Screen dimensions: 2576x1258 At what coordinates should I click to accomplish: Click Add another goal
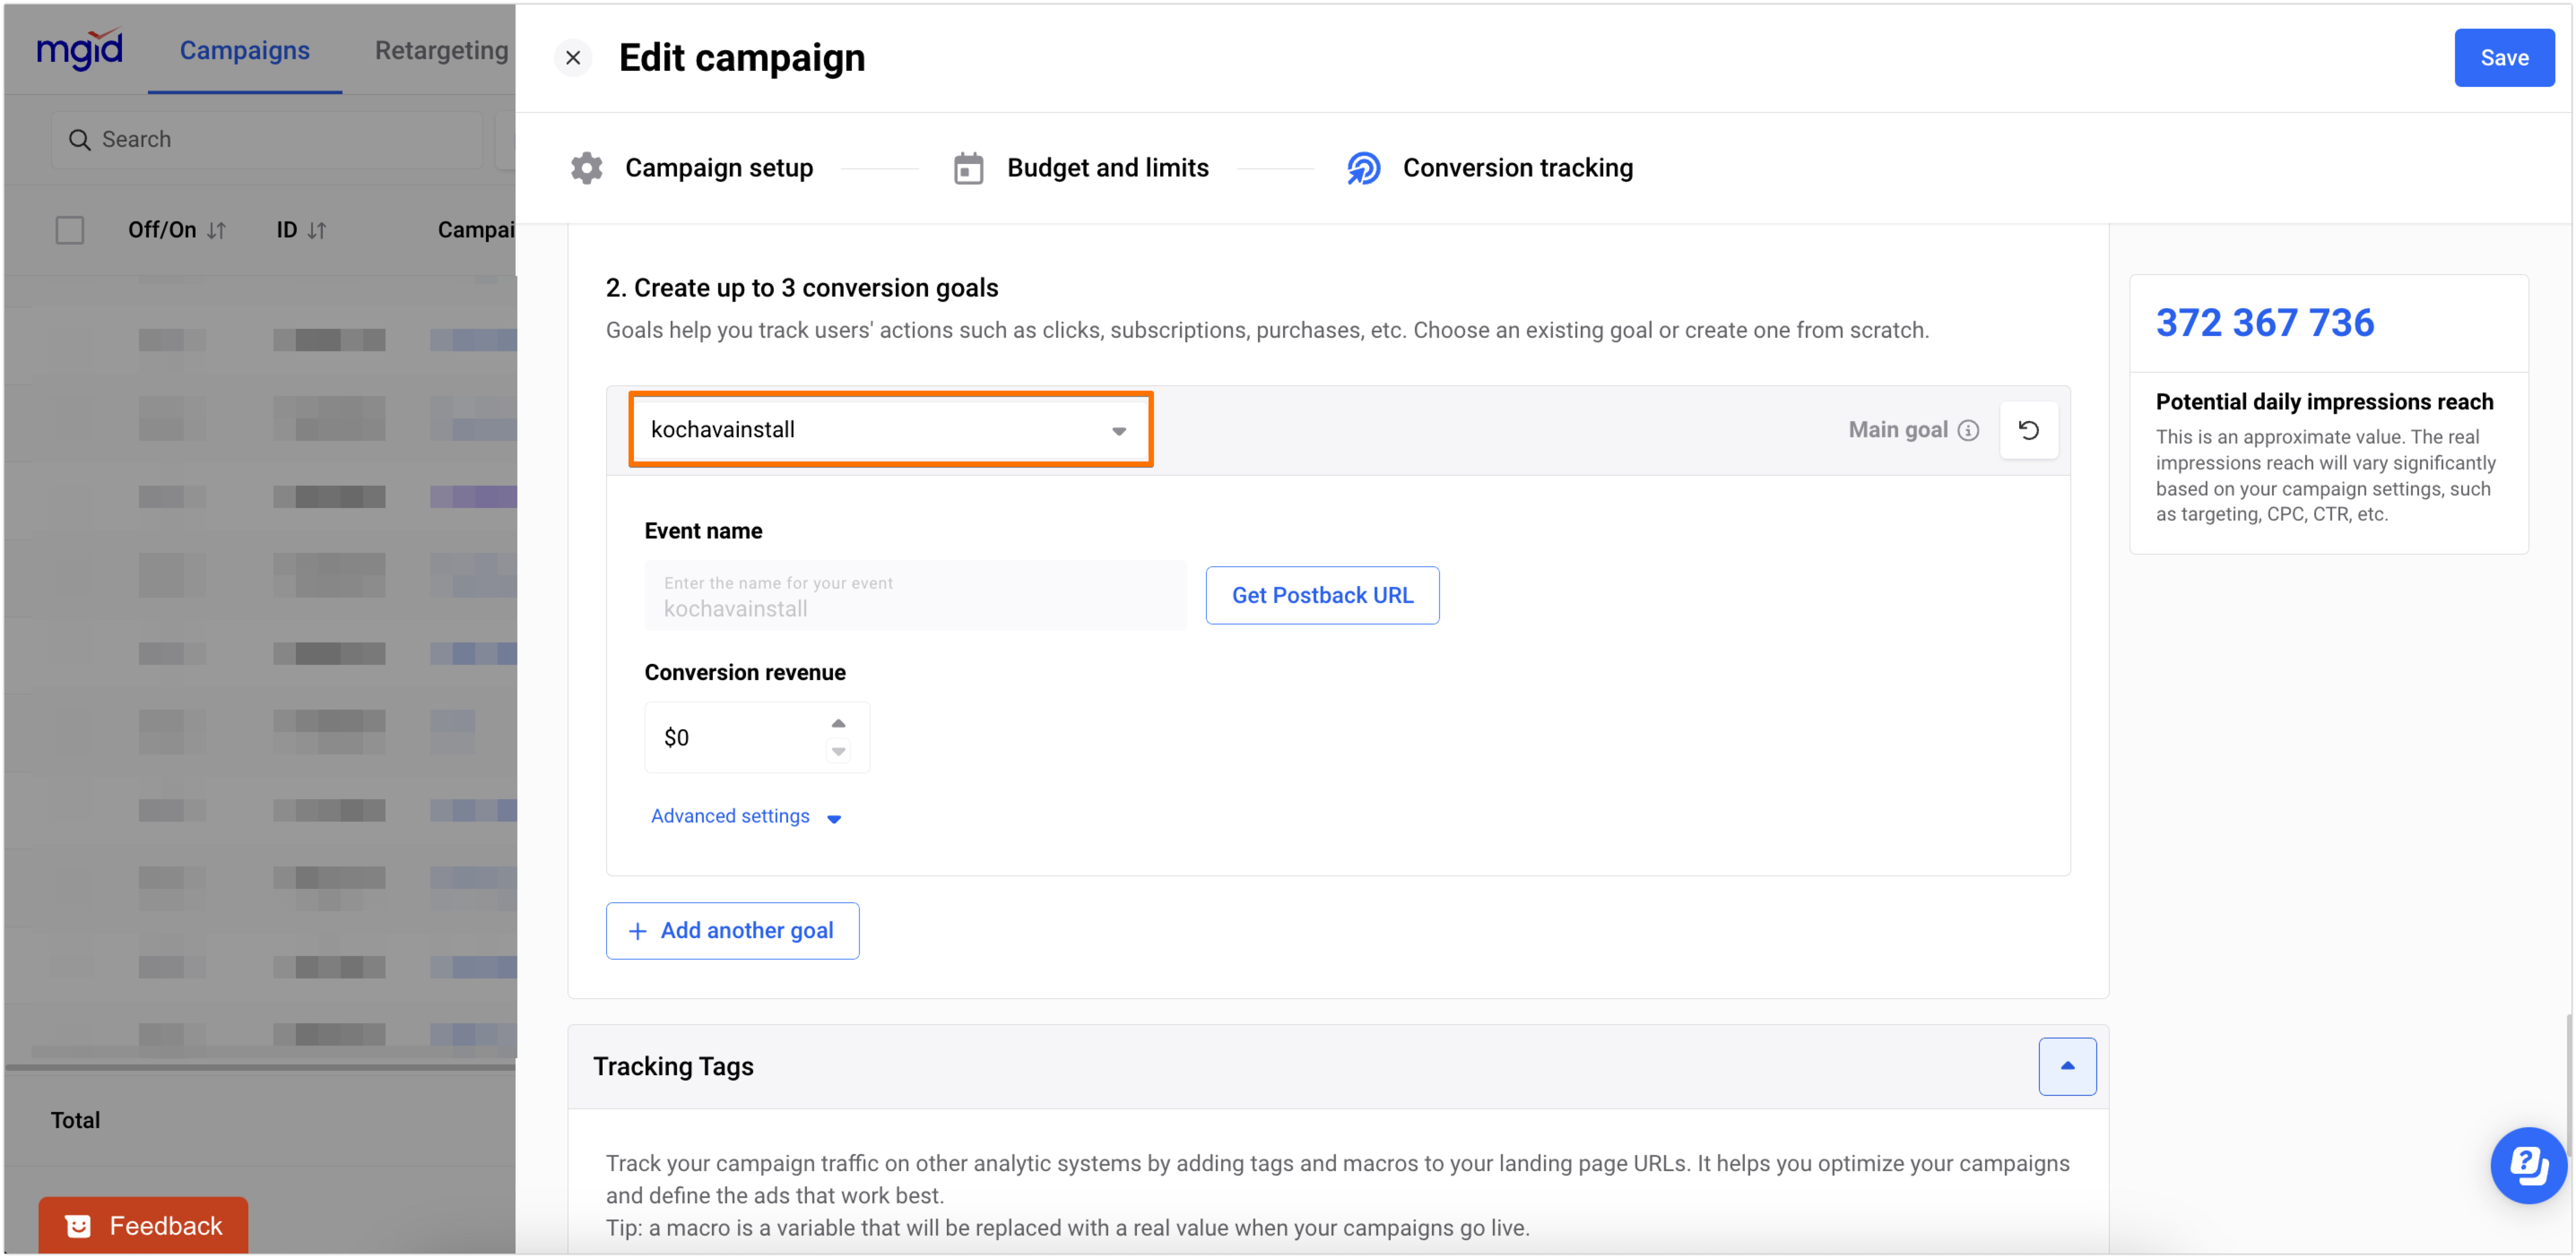click(732, 930)
